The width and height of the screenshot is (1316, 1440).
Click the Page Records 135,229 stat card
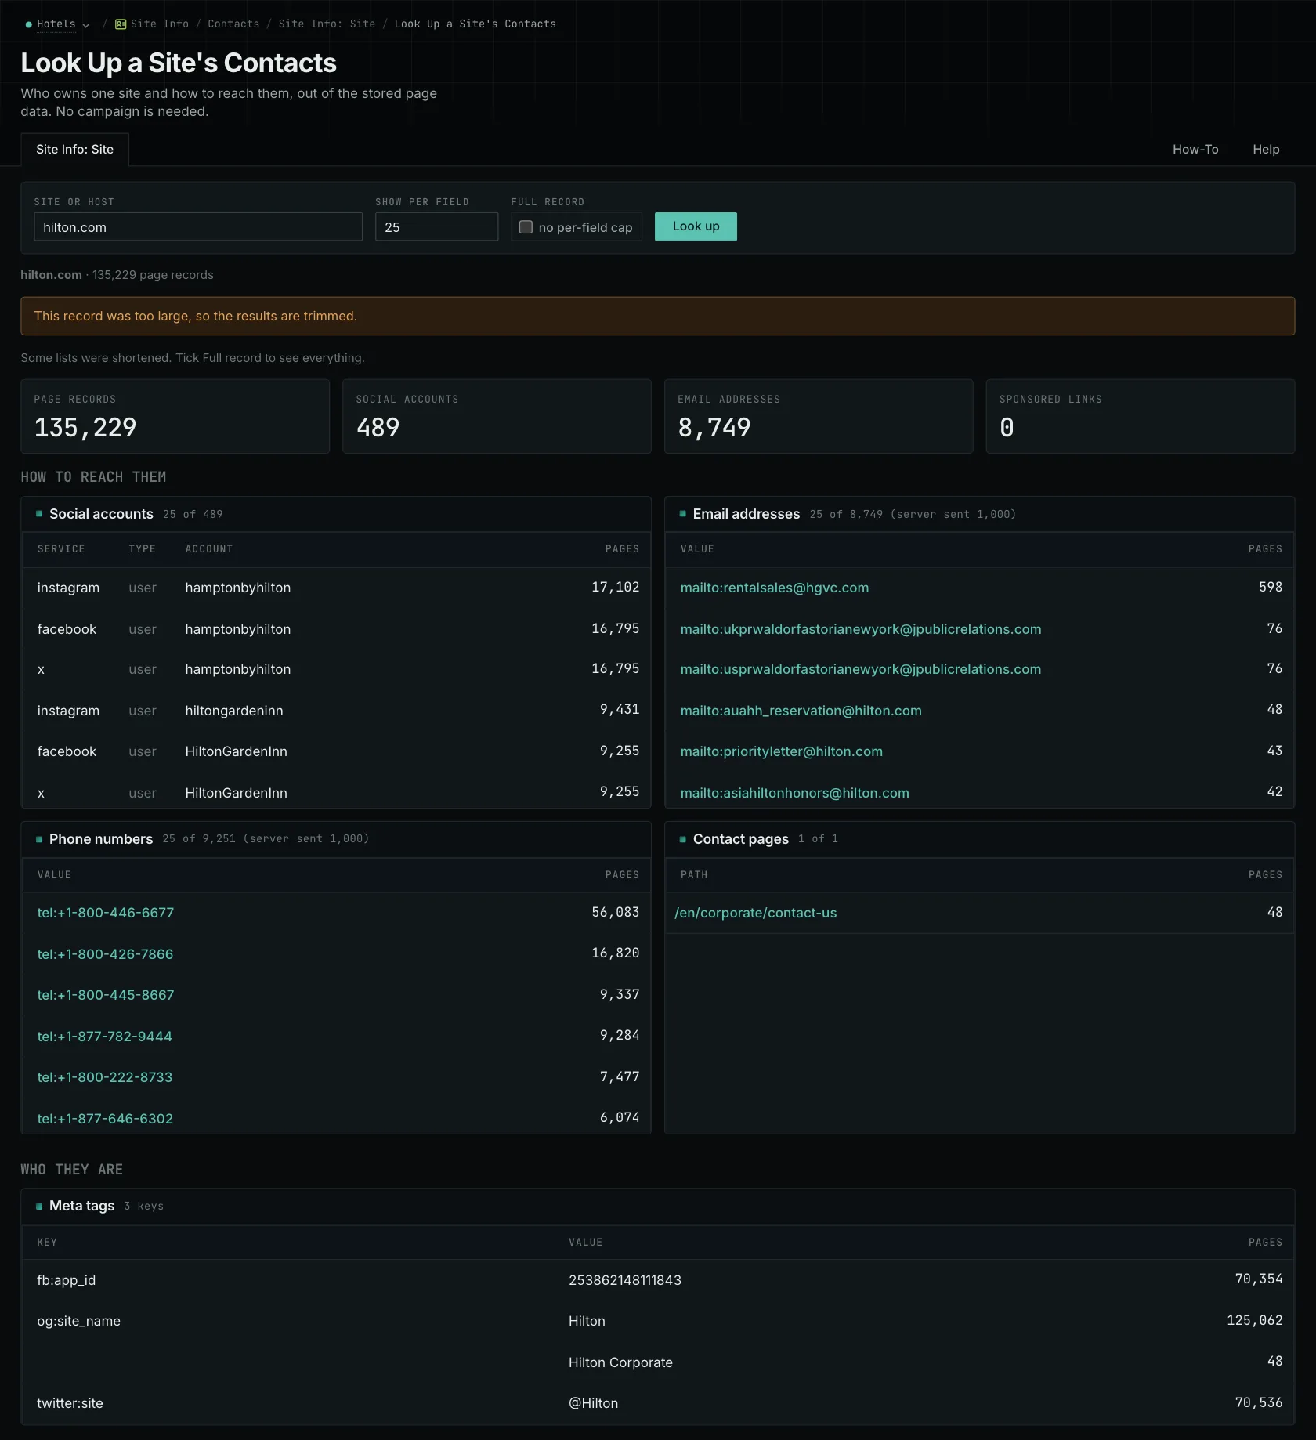coord(175,416)
